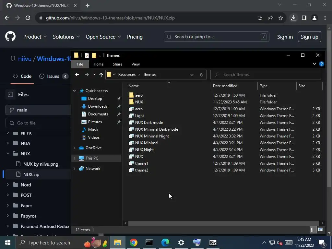Click the share page icon in address bar
The height and width of the screenshot is (249, 332).
click(270, 18)
